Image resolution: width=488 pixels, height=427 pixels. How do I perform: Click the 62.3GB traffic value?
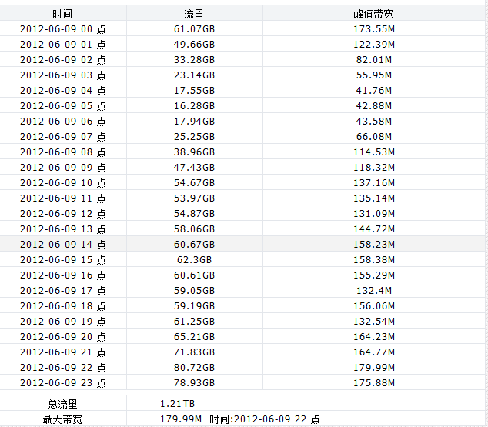[x=194, y=260]
